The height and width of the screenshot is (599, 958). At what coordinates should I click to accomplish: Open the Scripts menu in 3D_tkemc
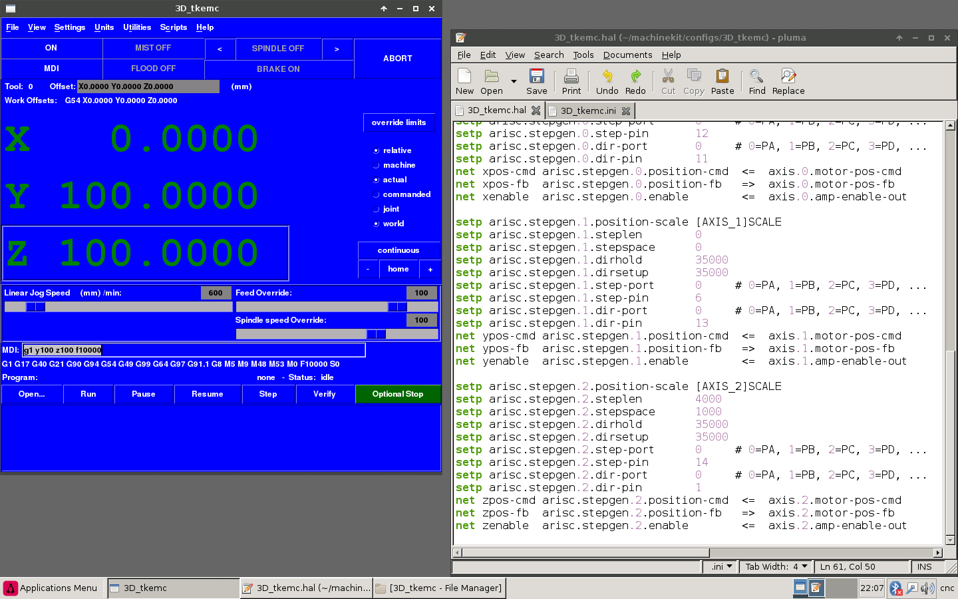tap(173, 27)
